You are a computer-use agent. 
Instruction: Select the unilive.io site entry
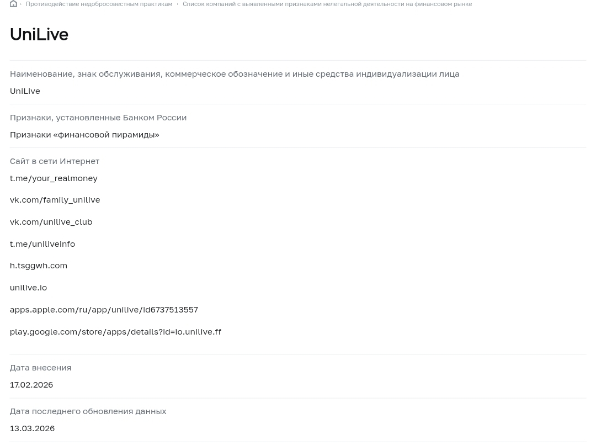29,288
